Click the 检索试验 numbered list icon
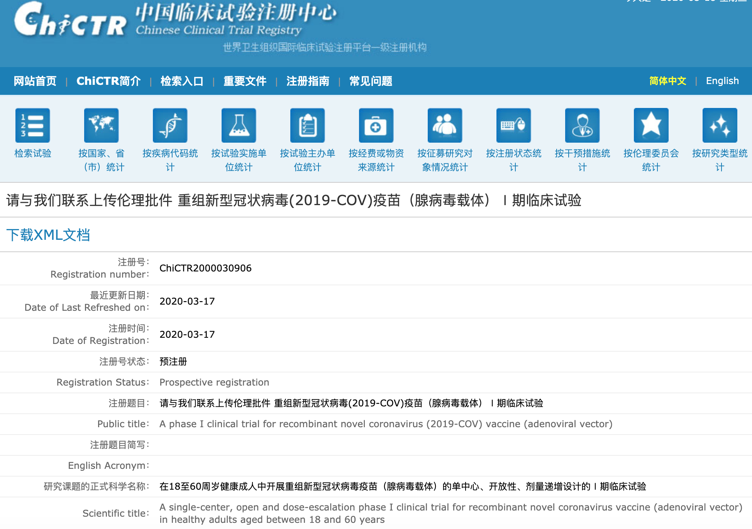Viewport: 752px width, 529px height. pos(33,125)
